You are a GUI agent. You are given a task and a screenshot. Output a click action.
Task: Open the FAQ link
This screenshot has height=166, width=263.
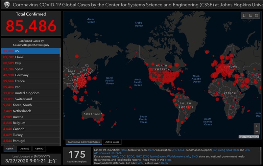118,153
